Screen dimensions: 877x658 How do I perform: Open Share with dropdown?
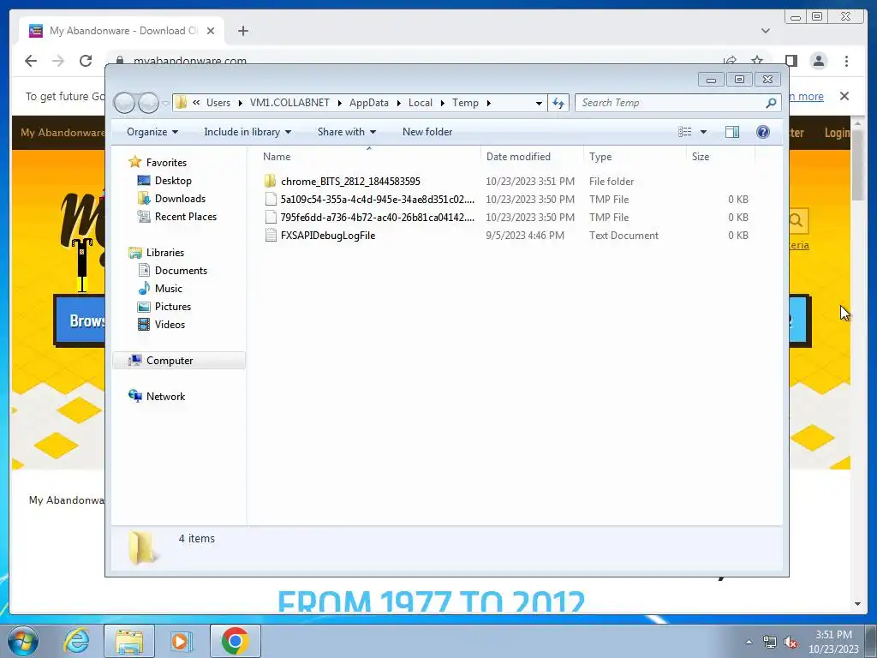346,132
